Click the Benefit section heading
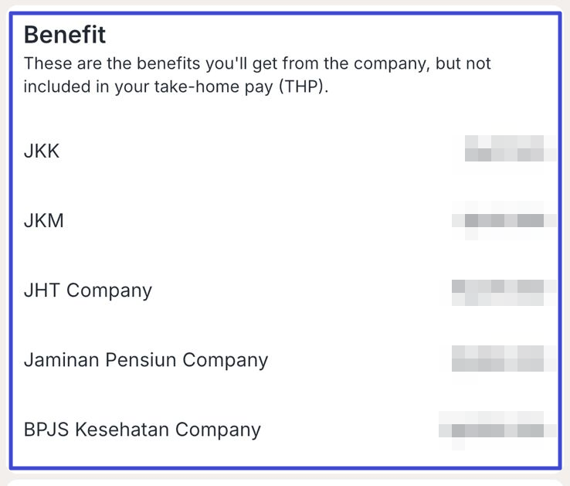The width and height of the screenshot is (570, 486). (x=65, y=35)
